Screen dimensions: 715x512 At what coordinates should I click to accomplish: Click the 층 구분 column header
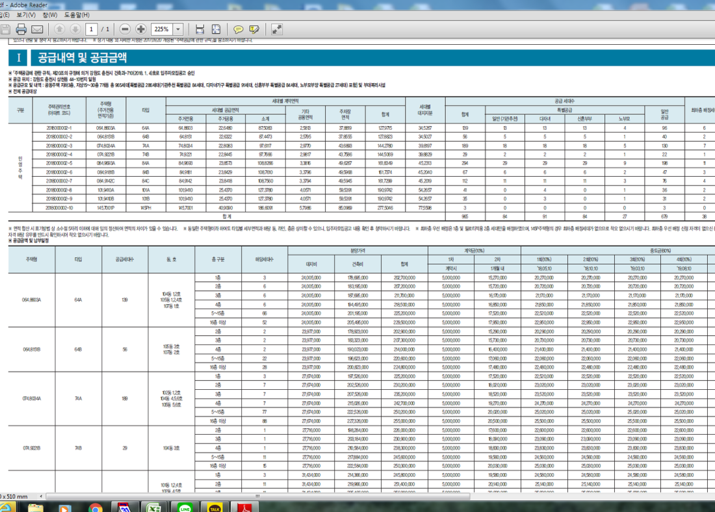pyautogui.click(x=218, y=259)
